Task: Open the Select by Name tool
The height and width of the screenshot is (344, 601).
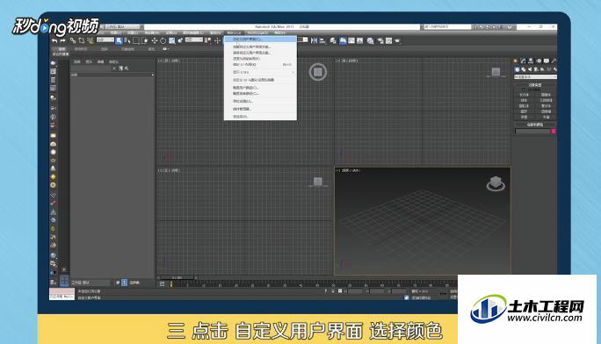Action: pyautogui.click(x=127, y=40)
